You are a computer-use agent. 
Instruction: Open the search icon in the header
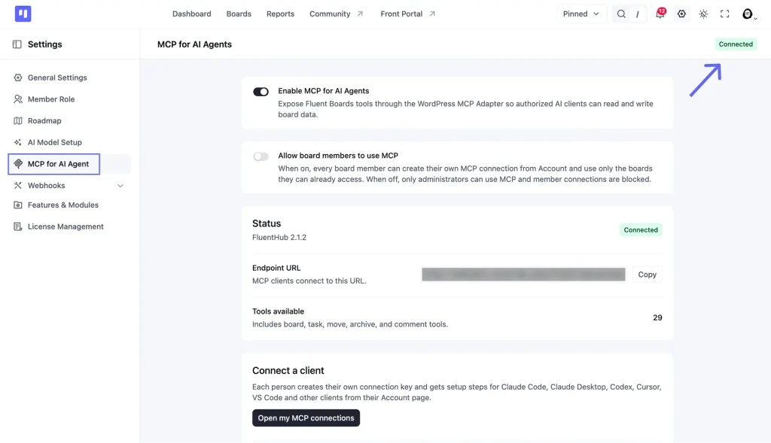621,14
